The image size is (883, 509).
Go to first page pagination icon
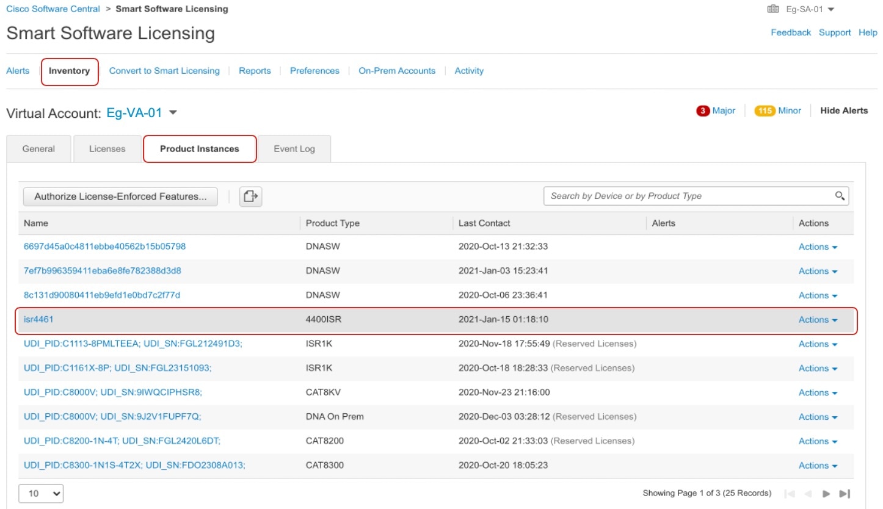coord(790,493)
